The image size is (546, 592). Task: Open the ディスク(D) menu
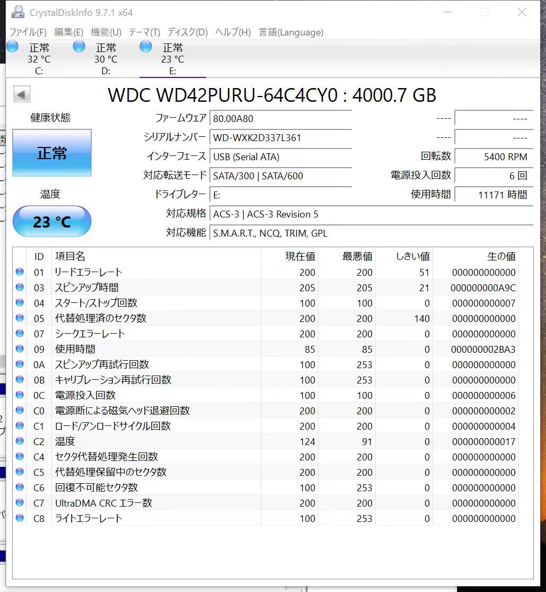coord(188,32)
